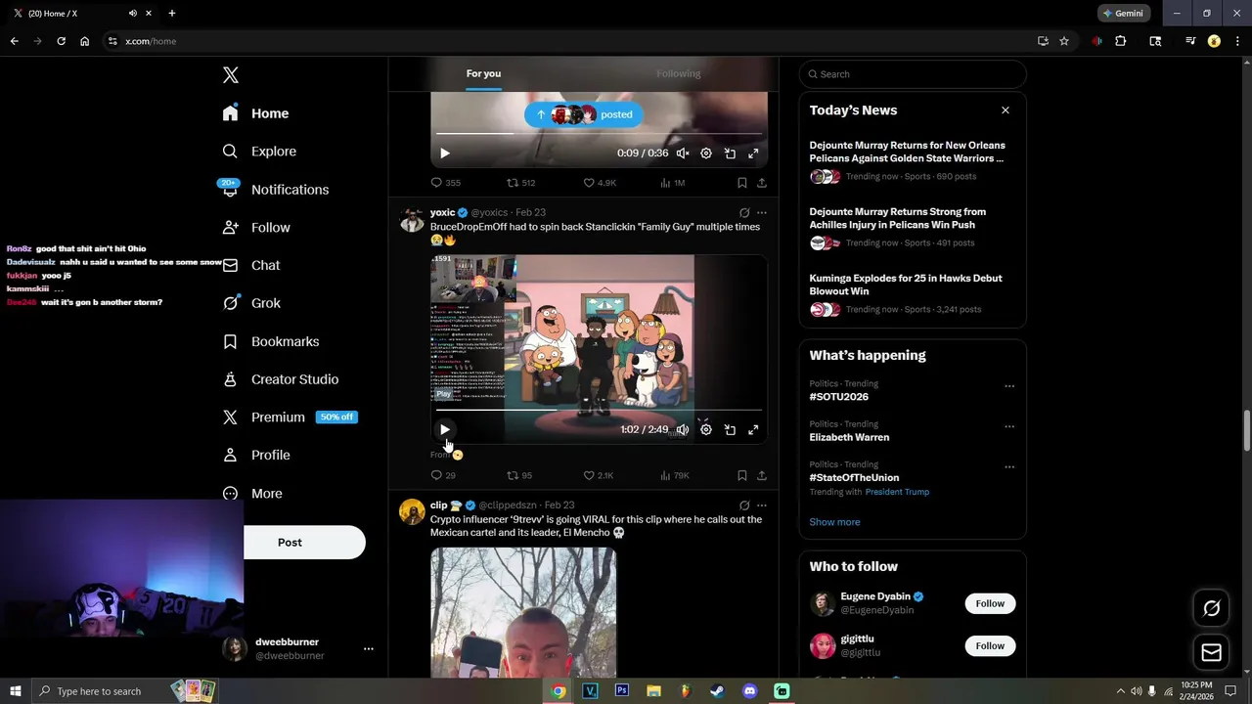Open more options on yoxic's post

point(762,212)
